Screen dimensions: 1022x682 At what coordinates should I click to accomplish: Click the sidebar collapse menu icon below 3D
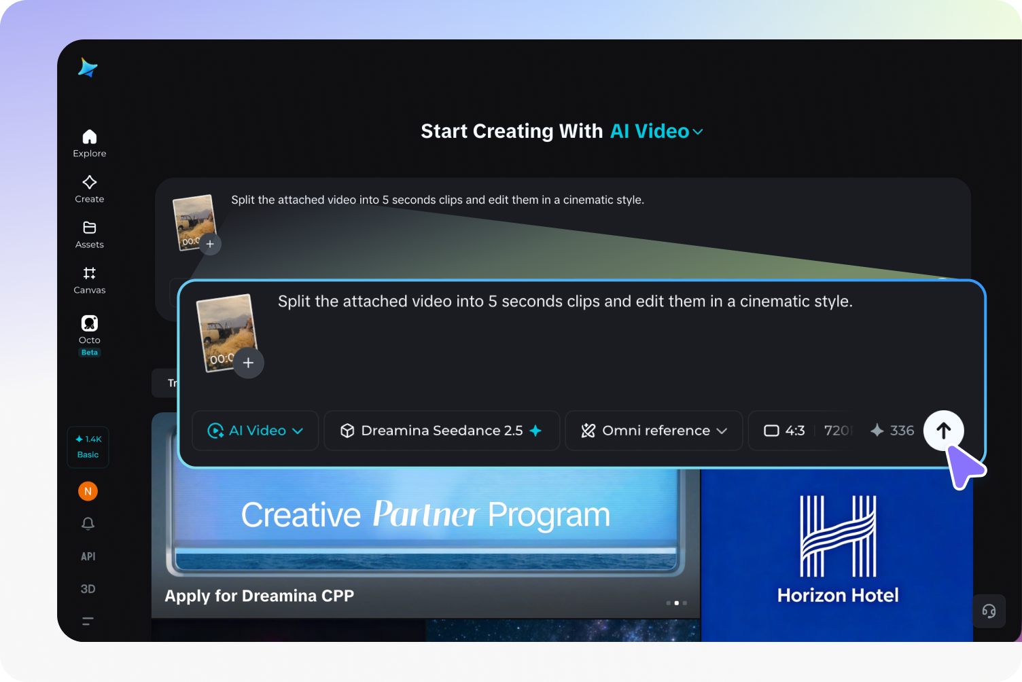click(x=88, y=621)
